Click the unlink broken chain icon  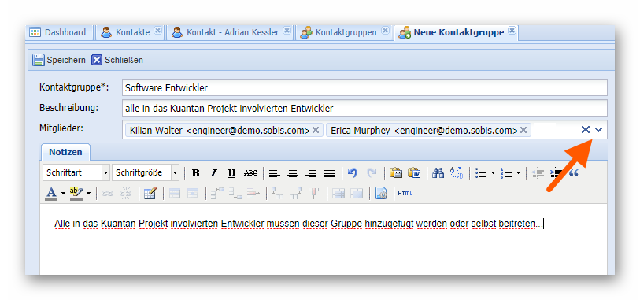pos(126,194)
